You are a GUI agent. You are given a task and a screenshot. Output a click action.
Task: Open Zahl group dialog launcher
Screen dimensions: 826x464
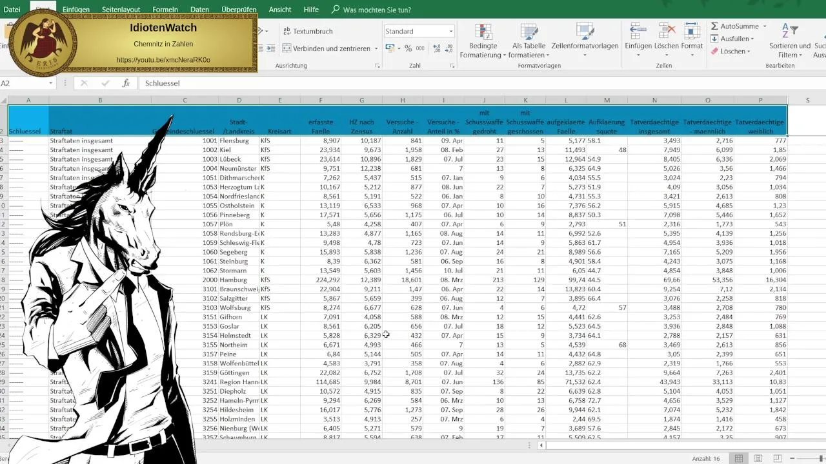(x=453, y=66)
